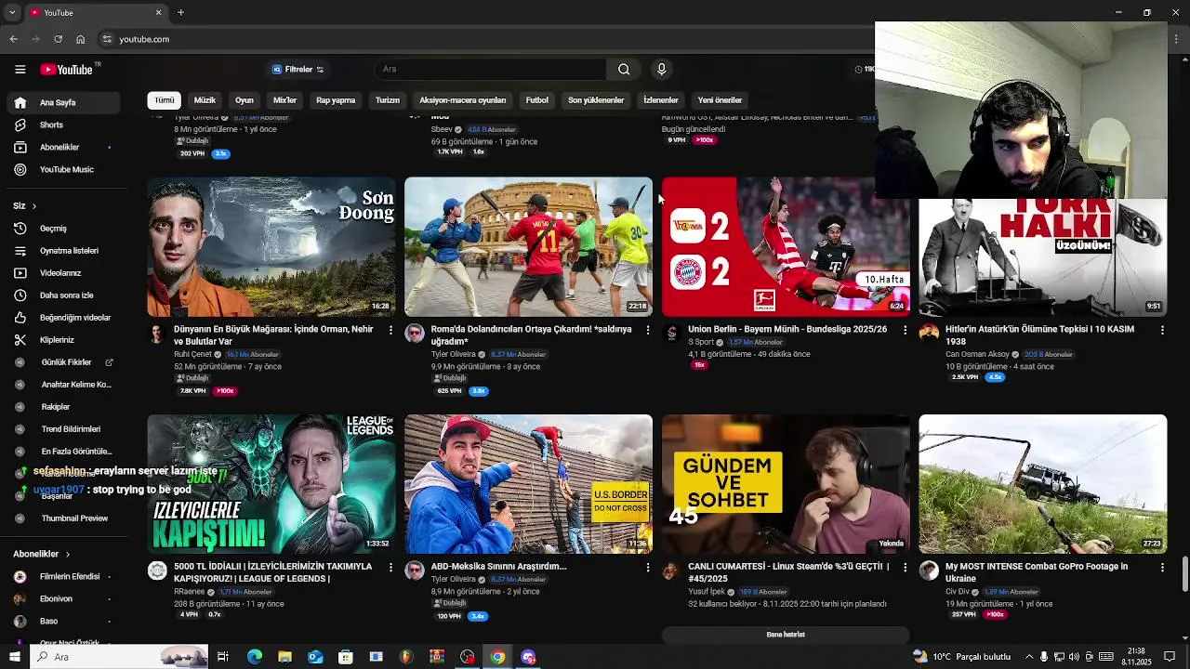Open Yusuf İpek channel avatar

click(671, 571)
